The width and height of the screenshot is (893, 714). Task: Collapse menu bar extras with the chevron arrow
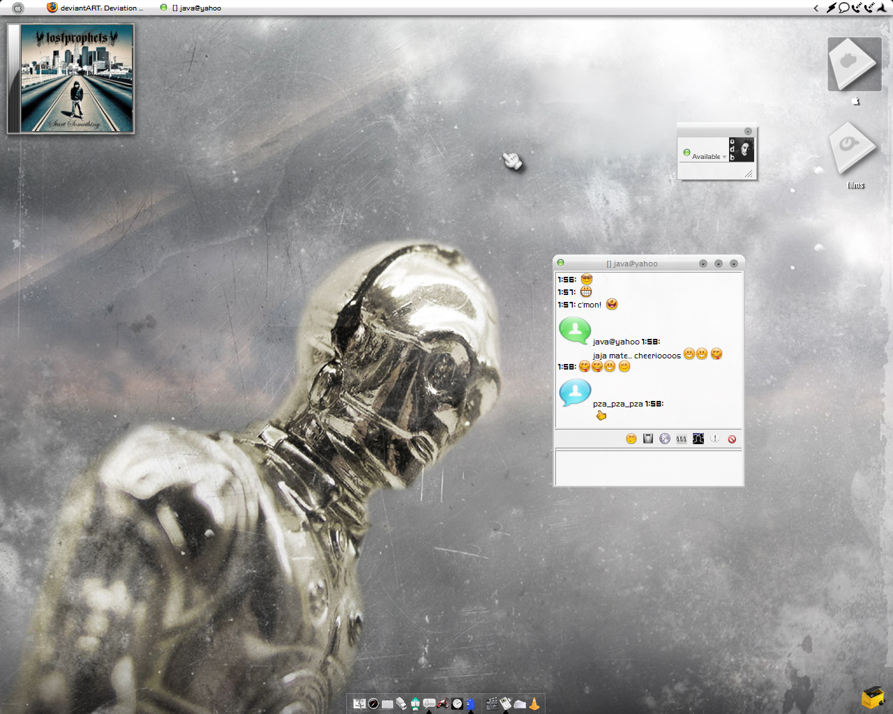(x=816, y=8)
